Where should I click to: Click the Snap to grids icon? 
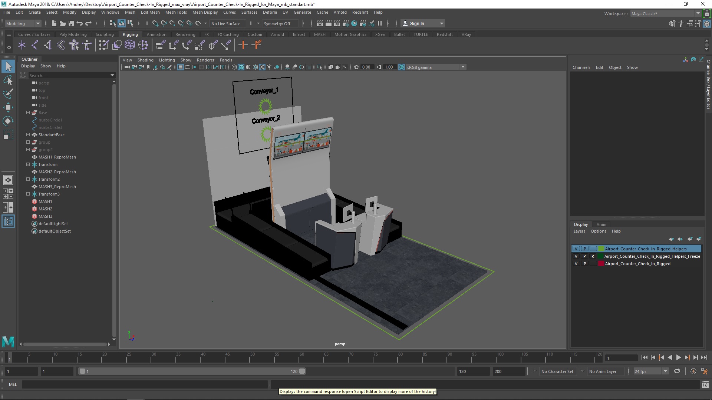click(155, 23)
